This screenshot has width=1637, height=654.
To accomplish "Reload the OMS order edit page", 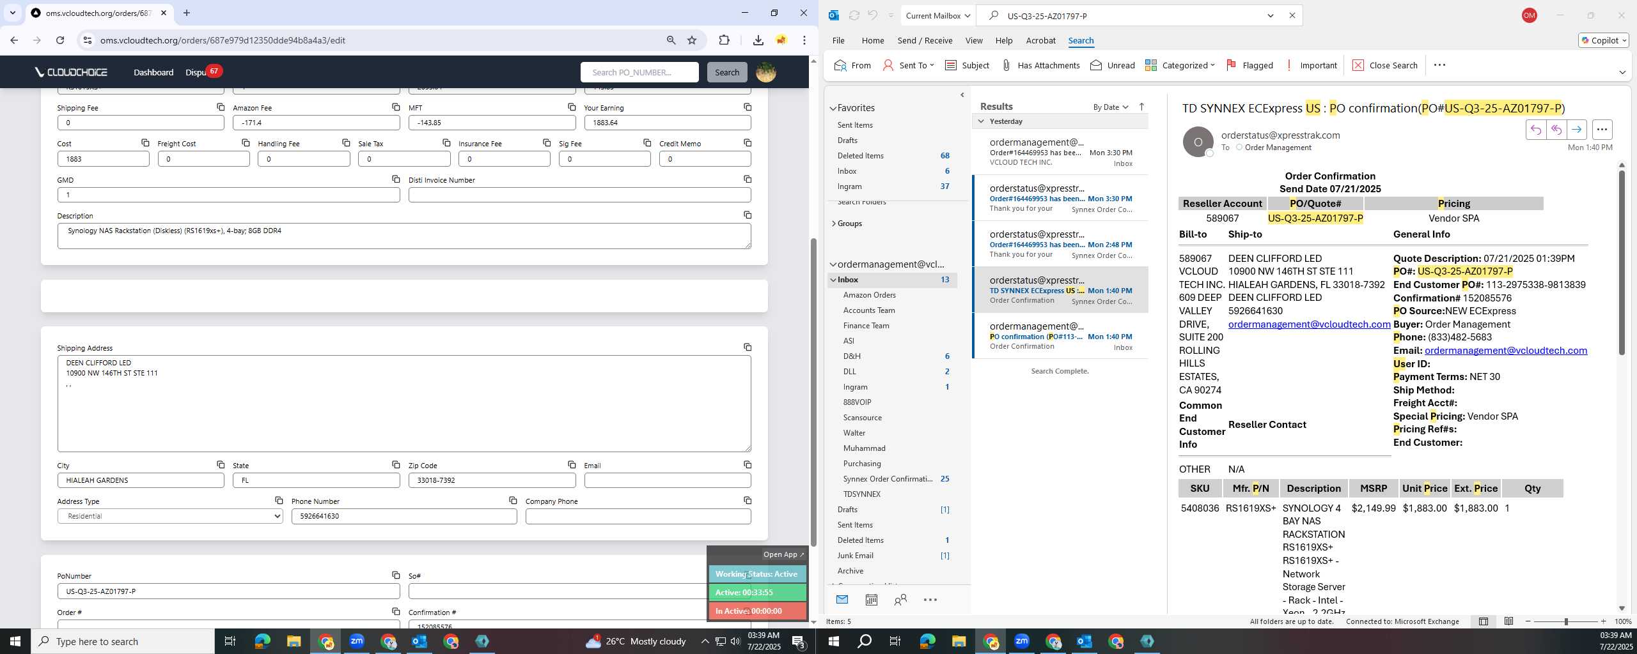I will click(x=60, y=40).
